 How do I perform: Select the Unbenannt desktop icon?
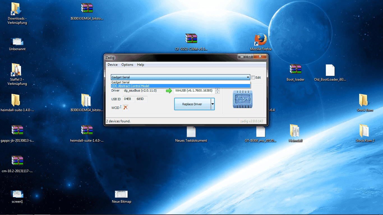17,44
